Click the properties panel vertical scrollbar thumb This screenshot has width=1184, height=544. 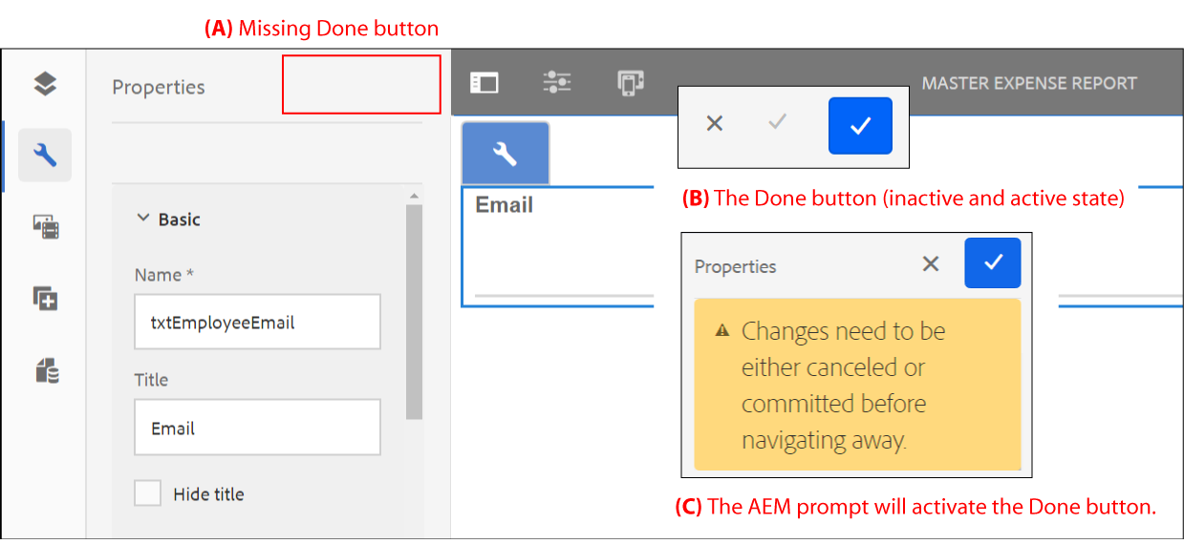pos(414,312)
